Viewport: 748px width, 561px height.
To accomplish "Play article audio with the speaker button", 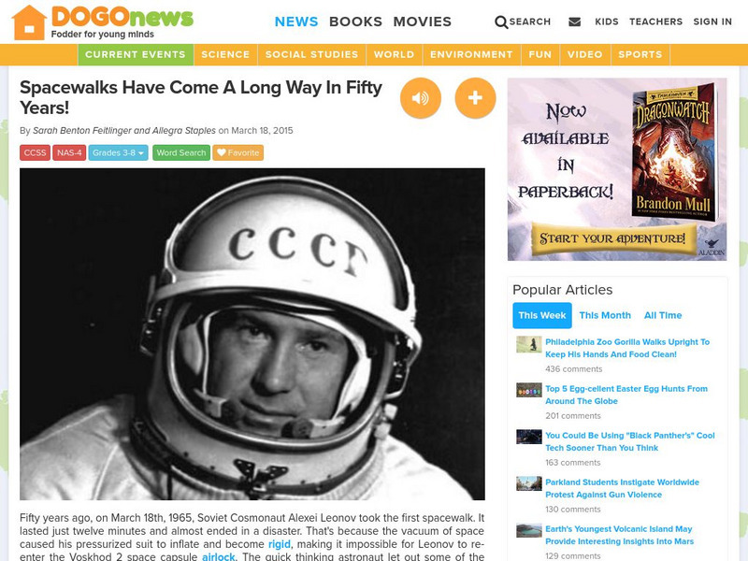I will 420,98.
